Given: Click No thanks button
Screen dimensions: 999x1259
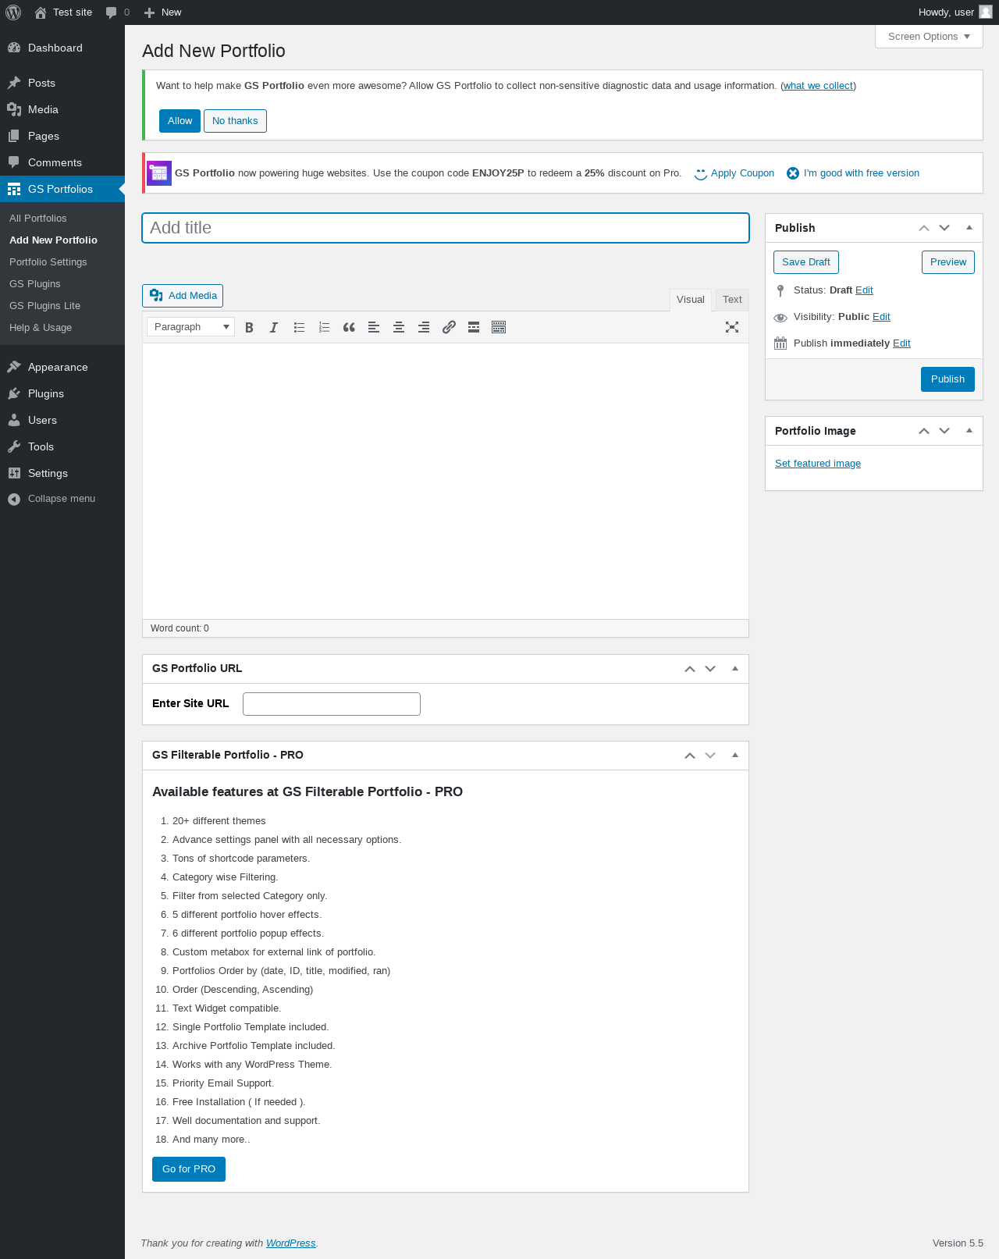Looking at the screenshot, I should coord(235,121).
